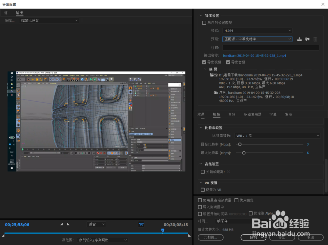
Task: Open the zoom level dropdown (适合)
Action: pyautogui.click(x=96, y=224)
